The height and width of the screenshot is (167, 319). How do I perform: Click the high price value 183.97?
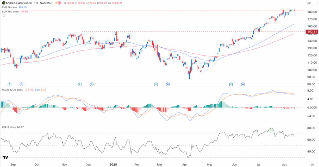pos(81,3)
